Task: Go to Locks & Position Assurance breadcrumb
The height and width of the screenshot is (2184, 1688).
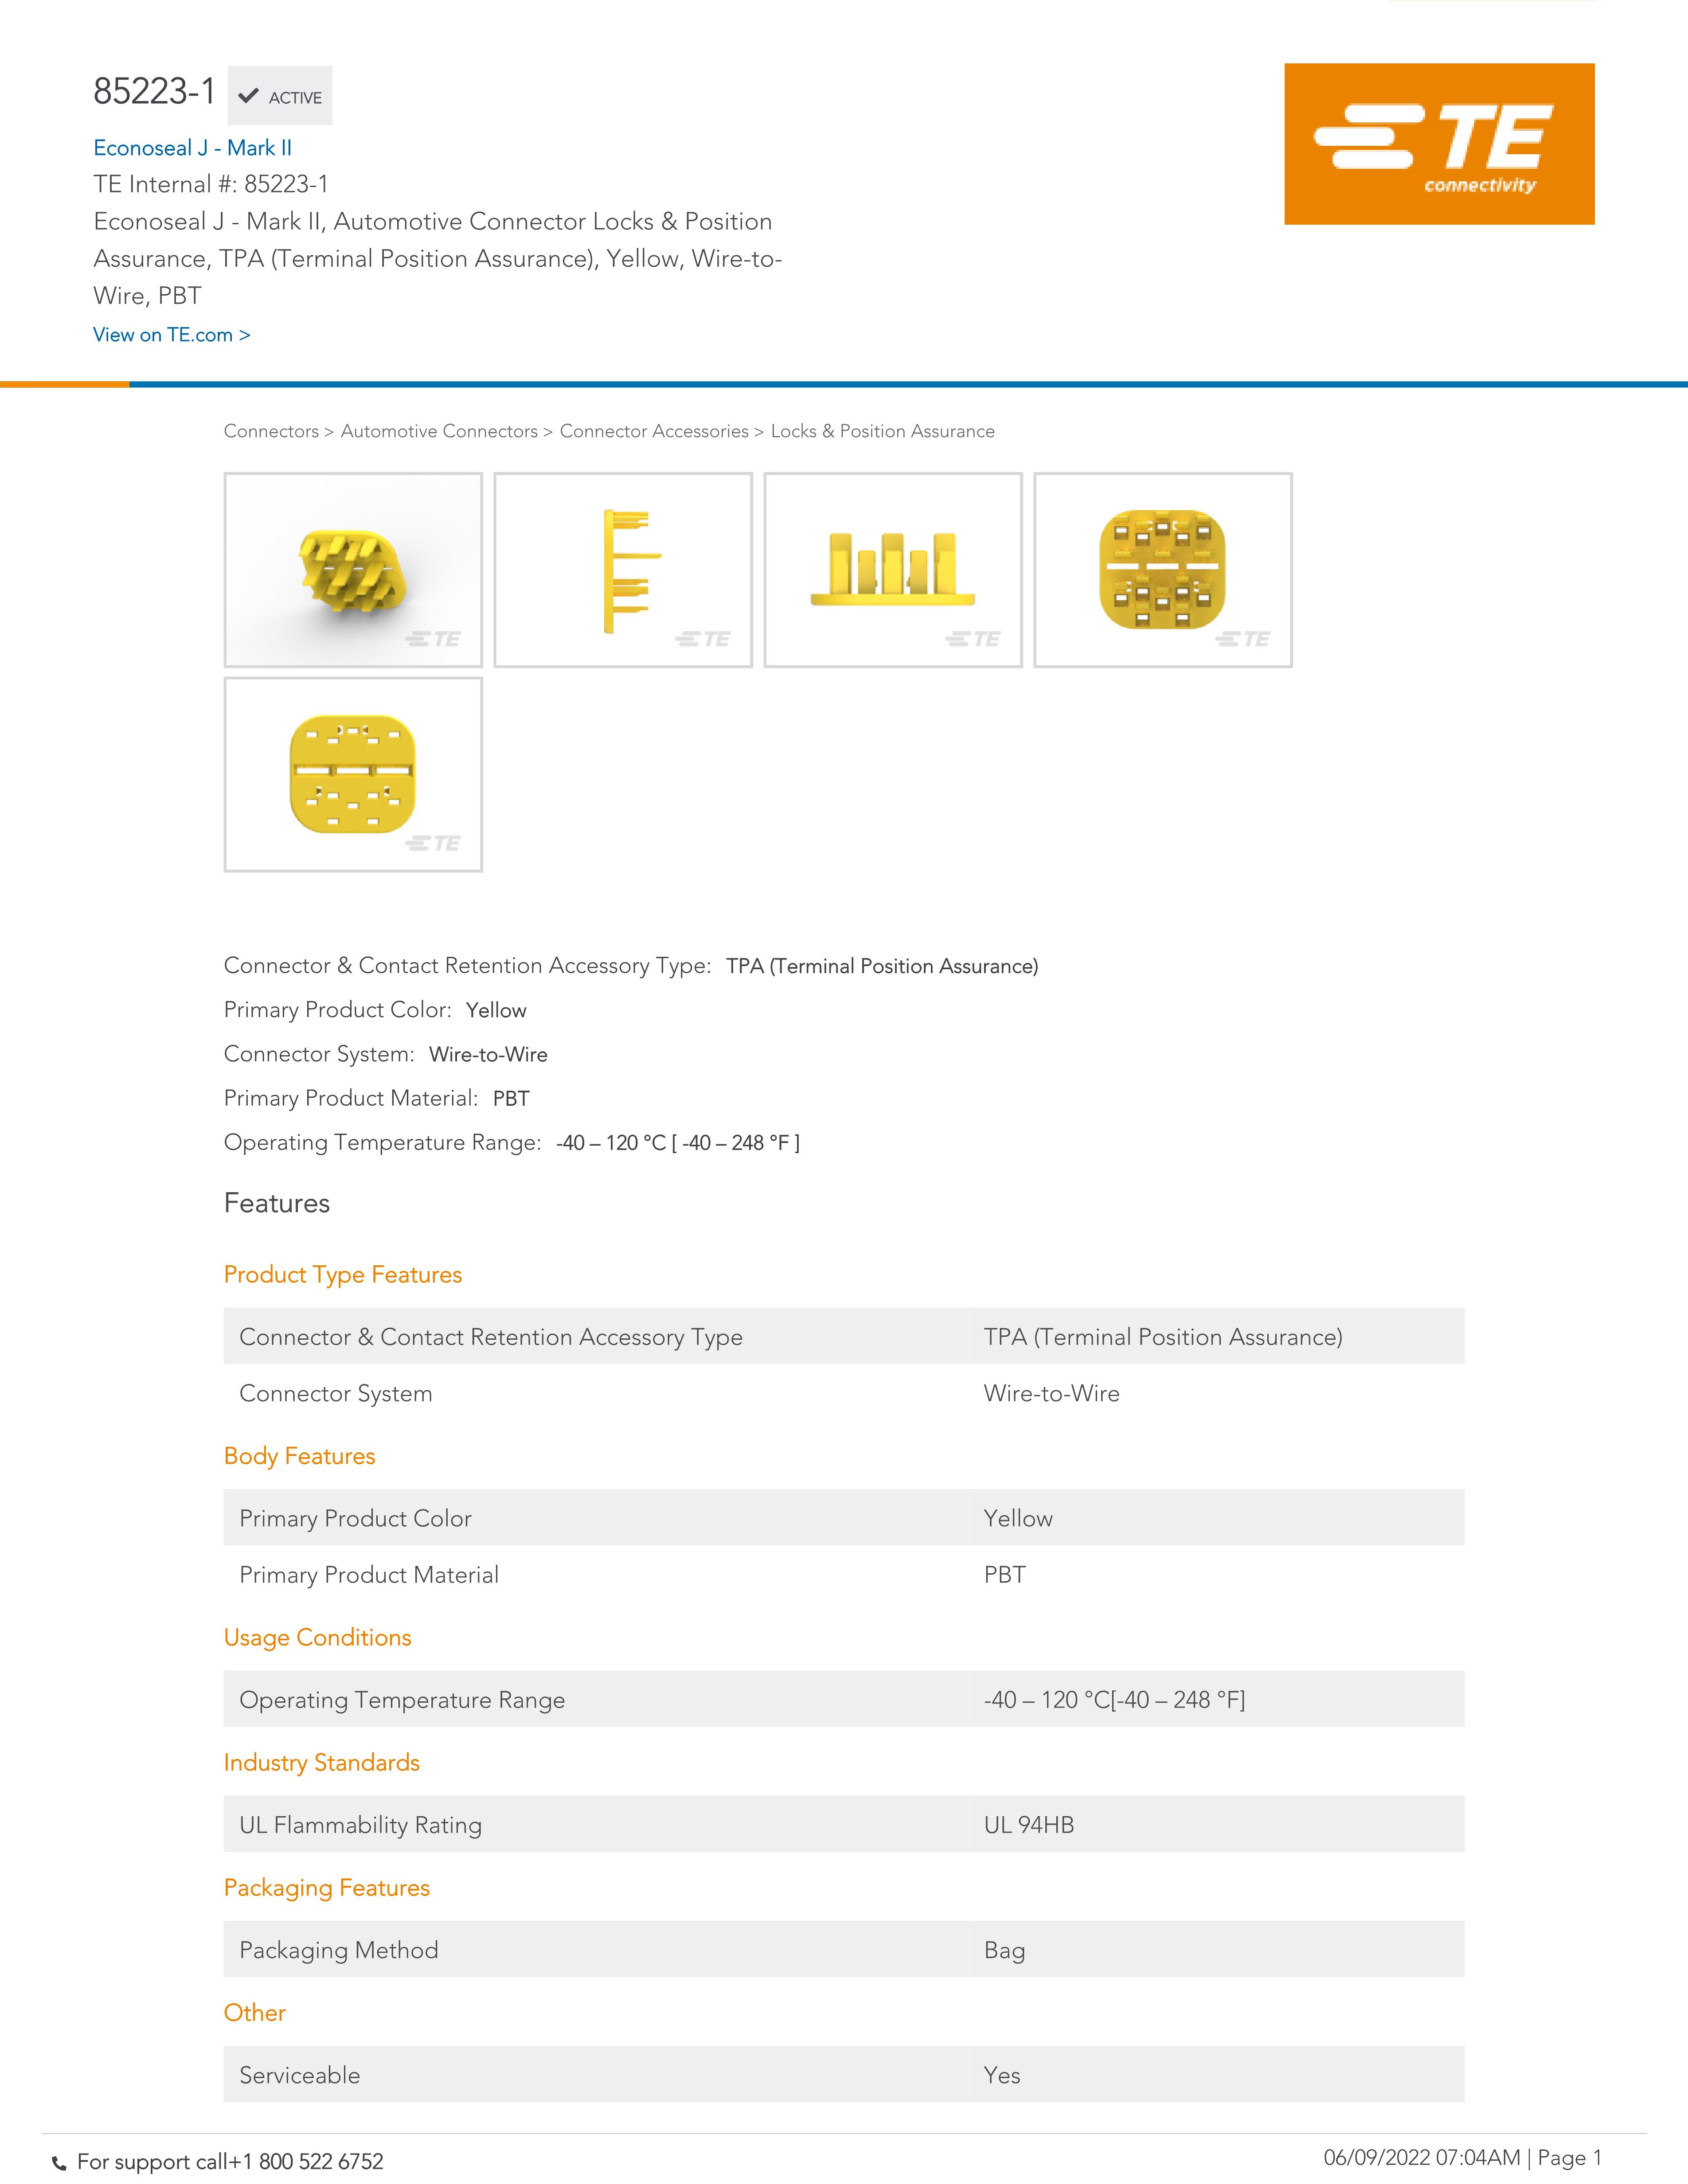Action: point(883,431)
